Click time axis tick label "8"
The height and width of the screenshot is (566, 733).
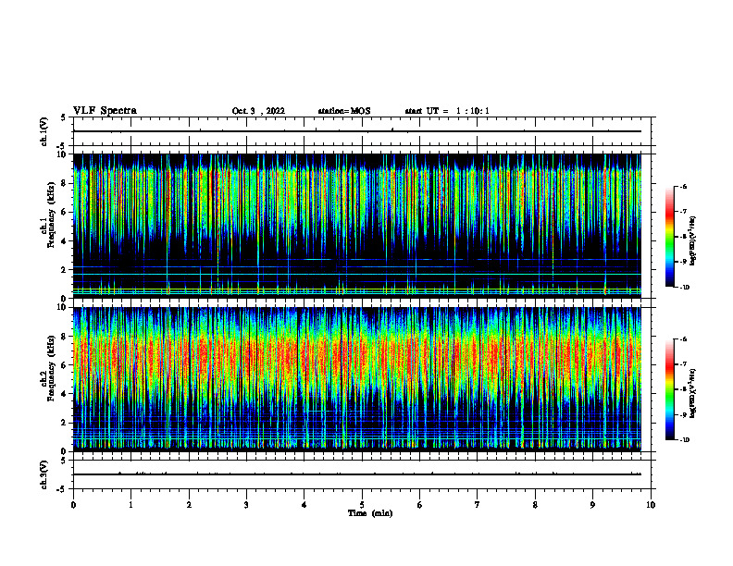tap(535, 505)
